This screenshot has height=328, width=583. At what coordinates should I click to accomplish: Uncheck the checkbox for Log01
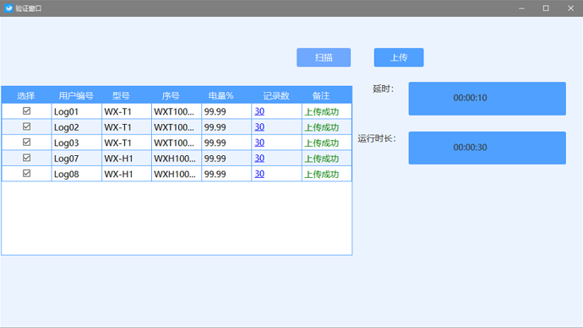coord(26,111)
